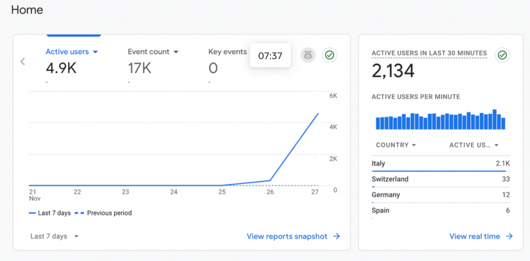Open the COUNTRY dimension dropdown
This screenshot has height=261, width=530.
pyautogui.click(x=396, y=145)
